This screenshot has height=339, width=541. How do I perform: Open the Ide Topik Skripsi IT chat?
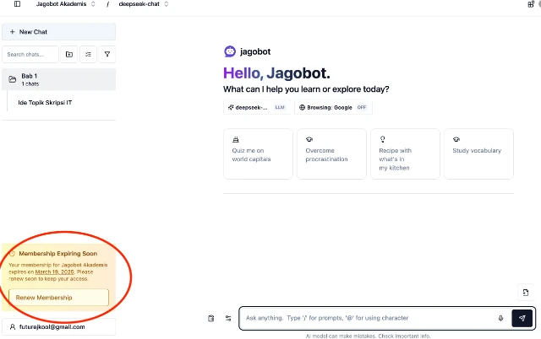pyautogui.click(x=45, y=103)
